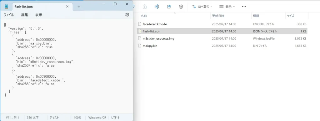The image size is (320, 121).
Task: Click the 1,653 KB size cell
Action: [301, 46]
